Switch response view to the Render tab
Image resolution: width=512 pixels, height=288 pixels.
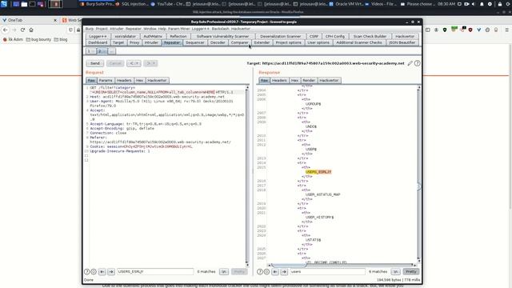coord(309,80)
